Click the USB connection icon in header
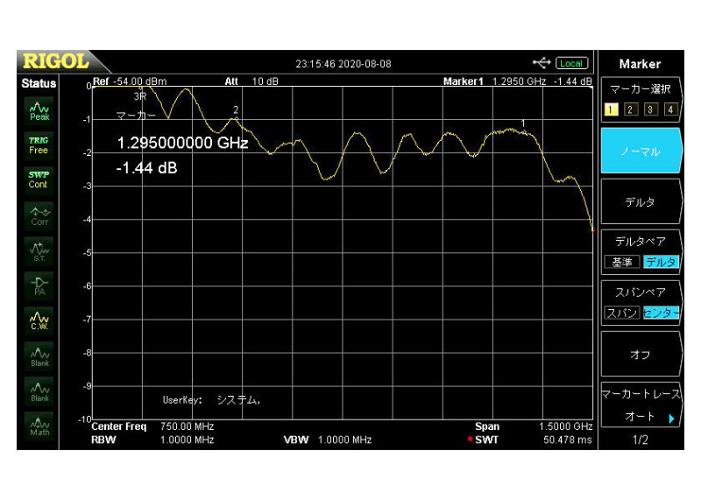This screenshot has height=500, width=701. click(x=542, y=63)
